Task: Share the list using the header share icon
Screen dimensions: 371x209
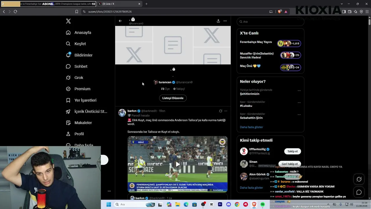Action: pyautogui.click(x=218, y=21)
